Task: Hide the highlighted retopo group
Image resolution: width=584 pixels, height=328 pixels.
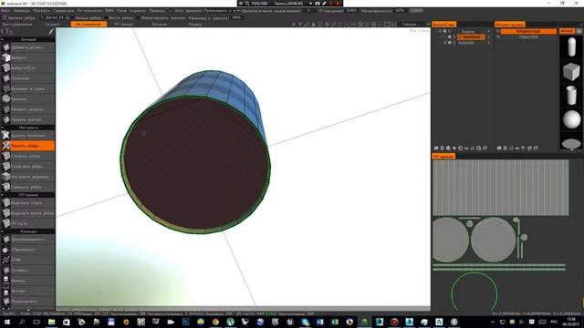Action: point(498,32)
